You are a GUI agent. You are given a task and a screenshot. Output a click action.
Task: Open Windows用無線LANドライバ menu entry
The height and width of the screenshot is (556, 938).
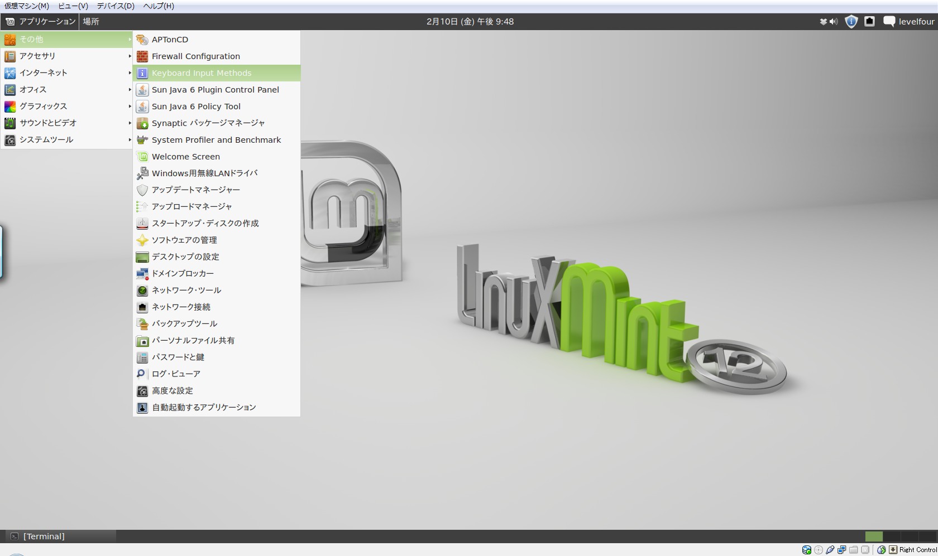tap(217, 173)
